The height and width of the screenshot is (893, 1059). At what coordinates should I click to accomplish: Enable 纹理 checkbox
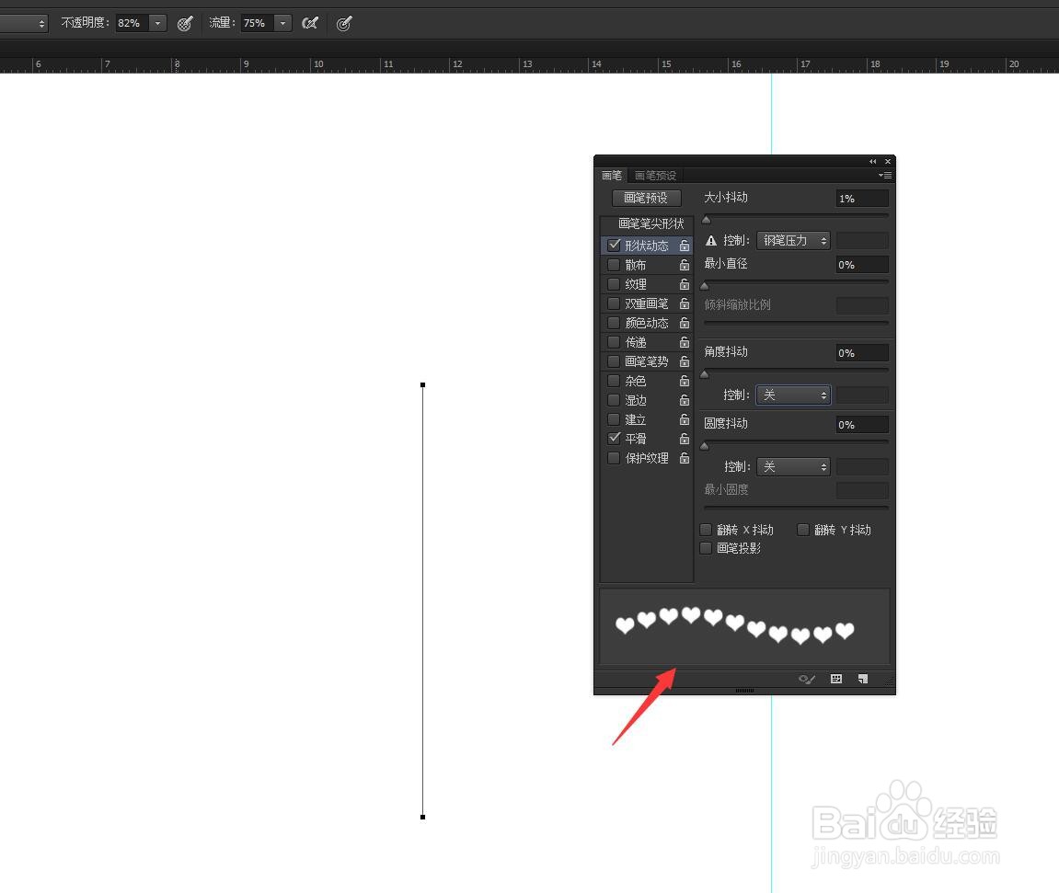coord(614,284)
